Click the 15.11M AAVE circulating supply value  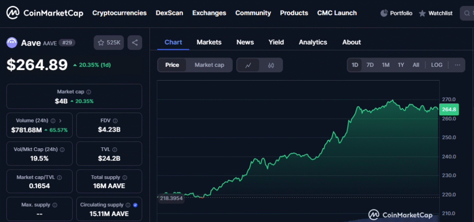[x=109, y=214]
